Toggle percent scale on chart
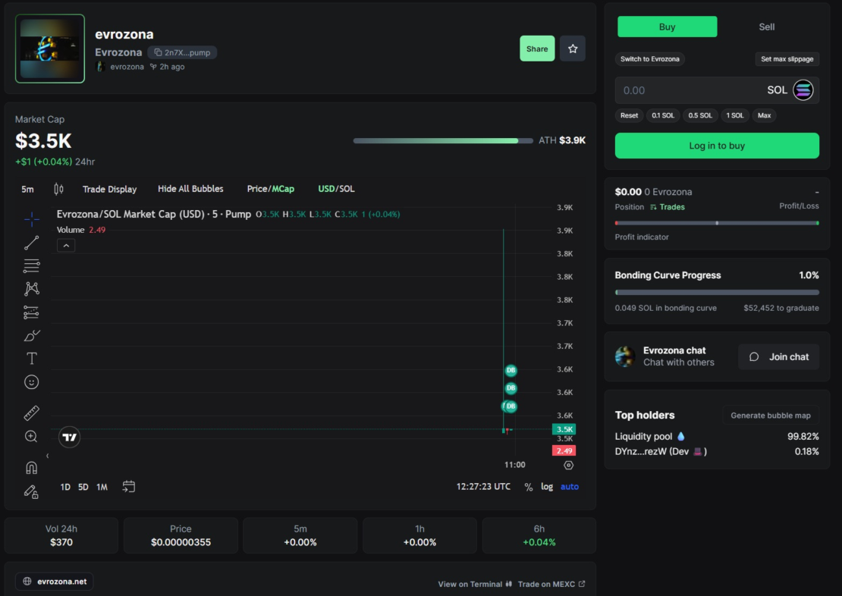 pyautogui.click(x=529, y=487)
